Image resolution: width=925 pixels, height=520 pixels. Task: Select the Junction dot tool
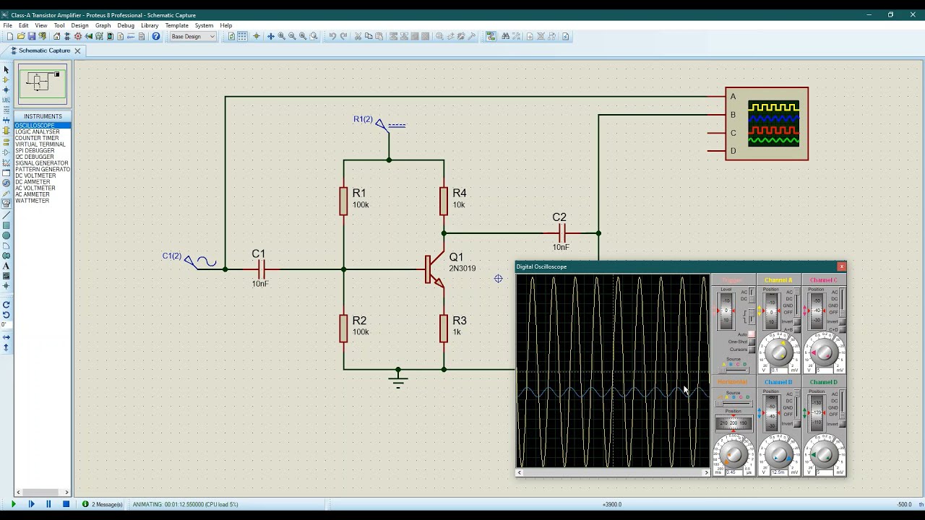coord(6,90)
